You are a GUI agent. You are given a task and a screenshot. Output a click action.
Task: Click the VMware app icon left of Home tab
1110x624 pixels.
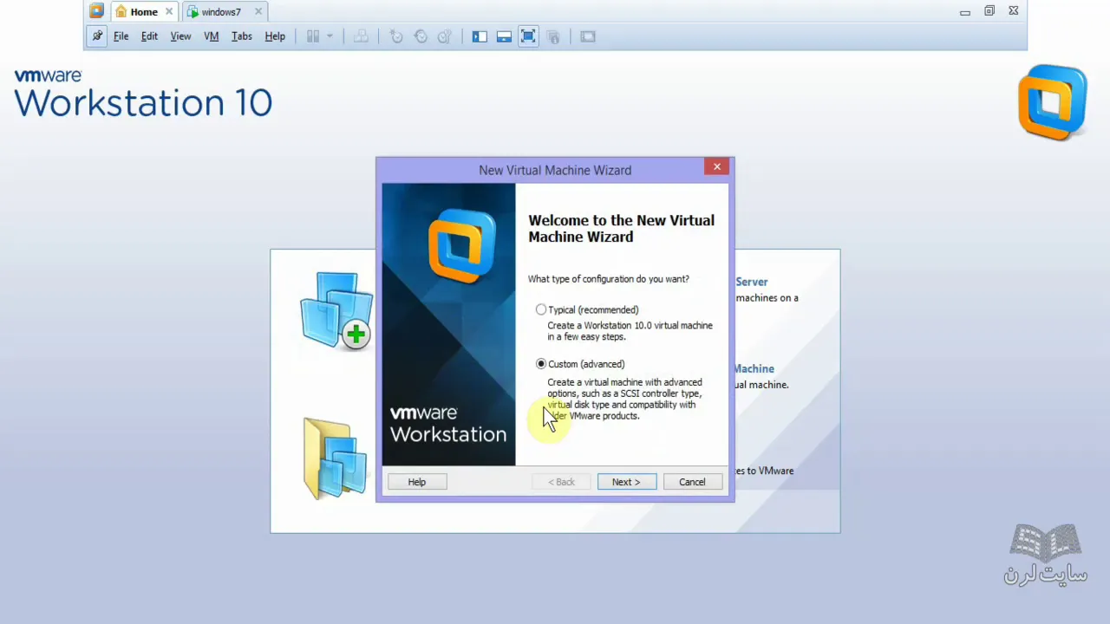point(97,11)
